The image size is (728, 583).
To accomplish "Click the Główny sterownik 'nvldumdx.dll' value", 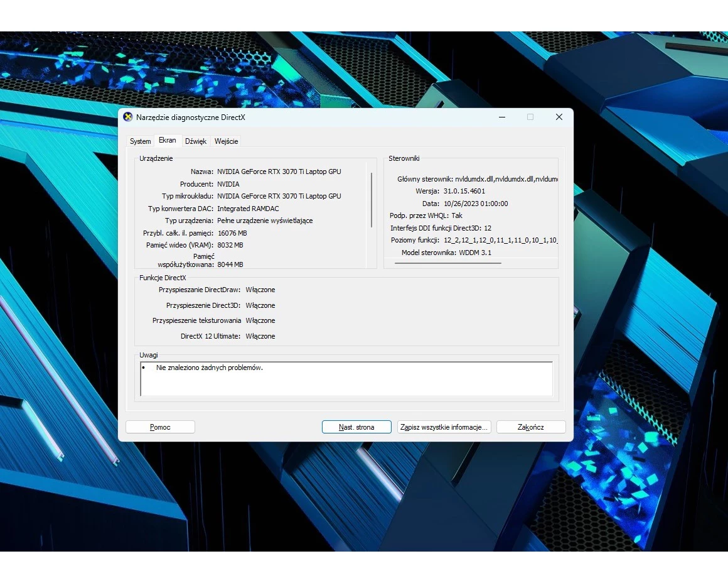I will 506,179.
